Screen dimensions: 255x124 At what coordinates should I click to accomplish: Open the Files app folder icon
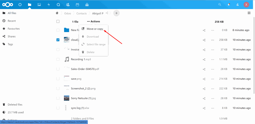point(30,5)
